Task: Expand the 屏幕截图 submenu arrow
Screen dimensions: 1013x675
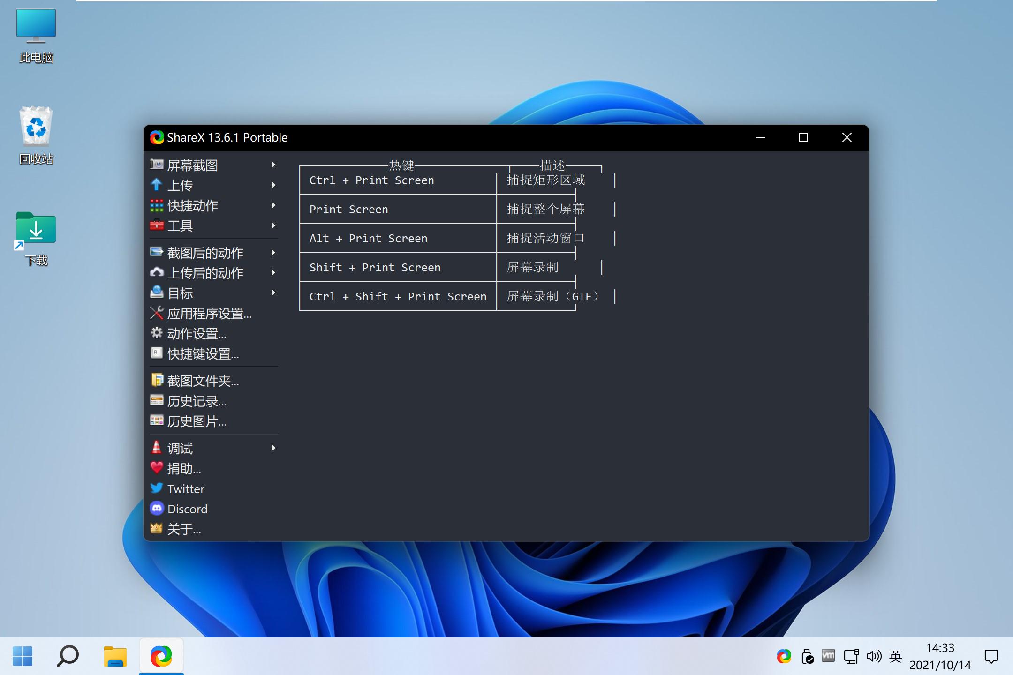Action: (x=273, y=165)
